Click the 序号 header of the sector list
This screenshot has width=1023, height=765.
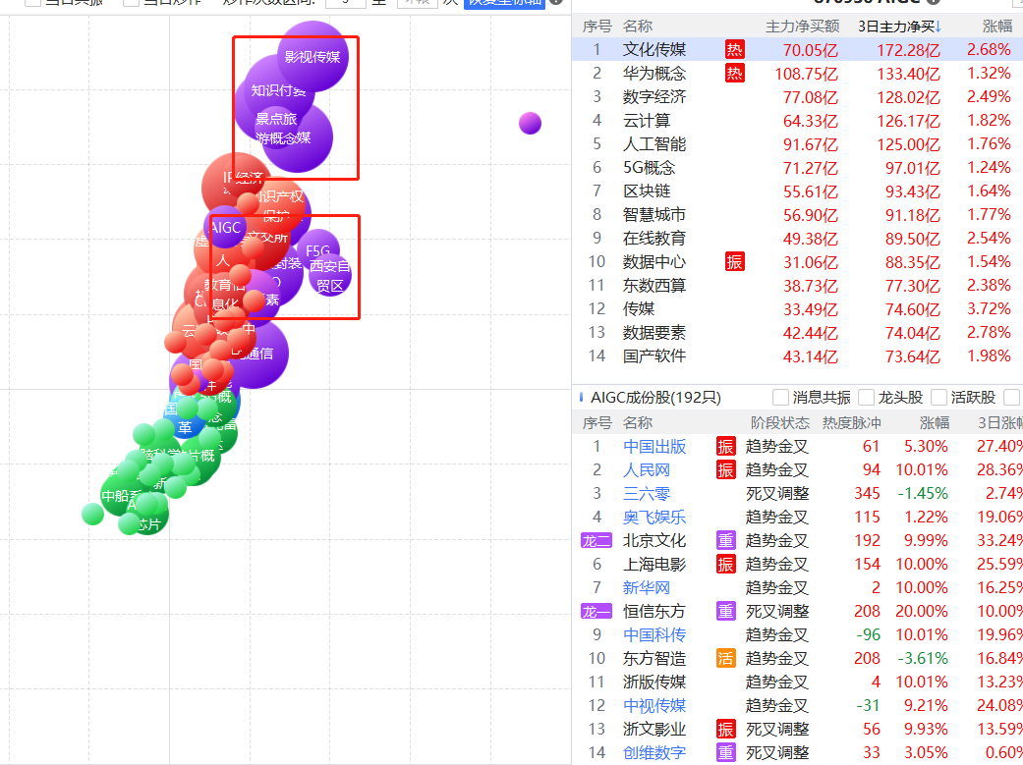coord(597,27)
